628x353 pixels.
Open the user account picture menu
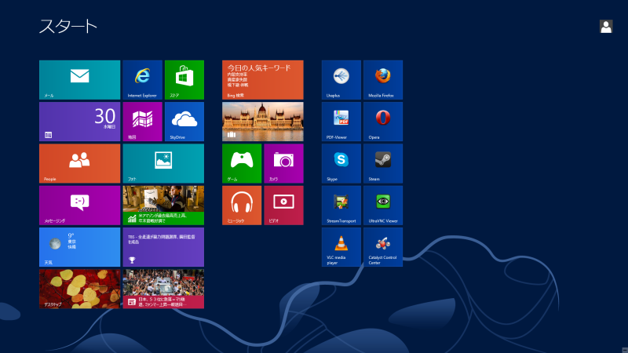click(606, 27)
